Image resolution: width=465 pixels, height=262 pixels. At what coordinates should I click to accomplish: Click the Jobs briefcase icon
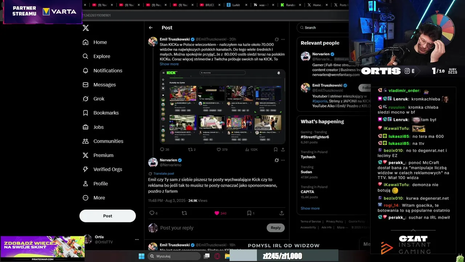(85, 127)
